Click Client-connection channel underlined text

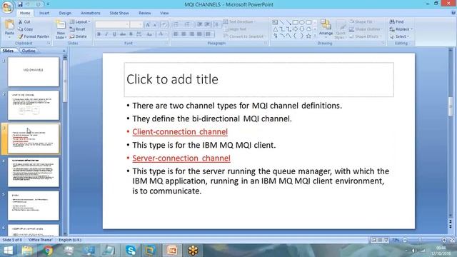(180, 131)
